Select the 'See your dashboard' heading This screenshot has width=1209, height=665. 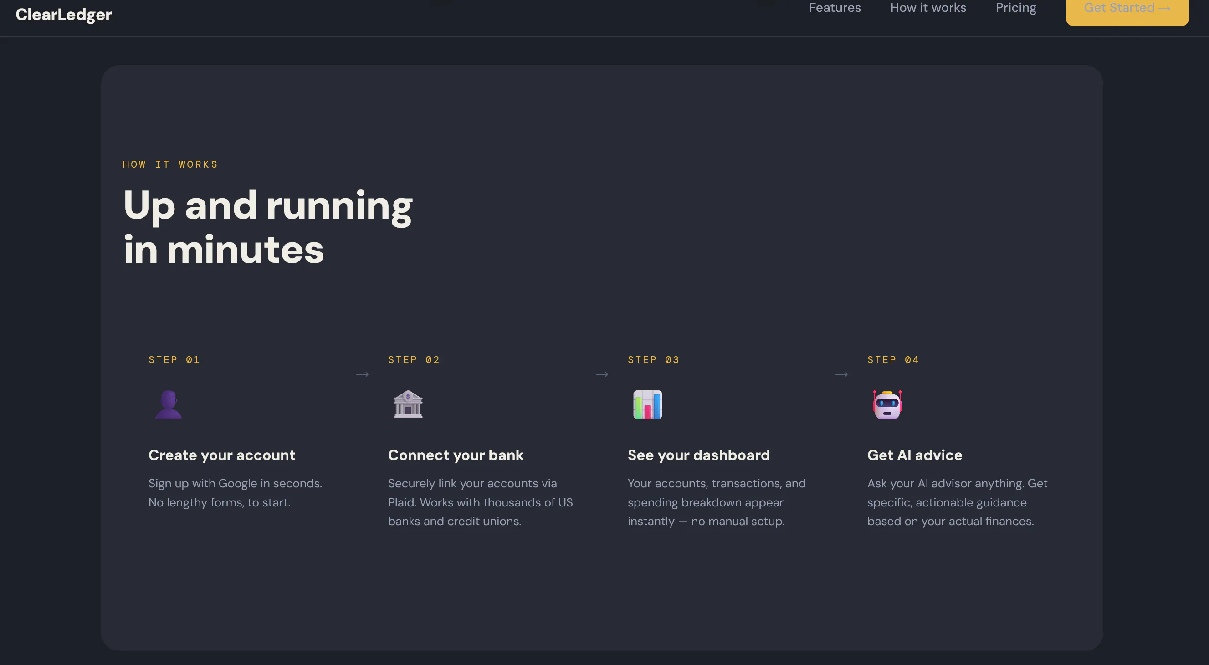click(x=698, y=455)
